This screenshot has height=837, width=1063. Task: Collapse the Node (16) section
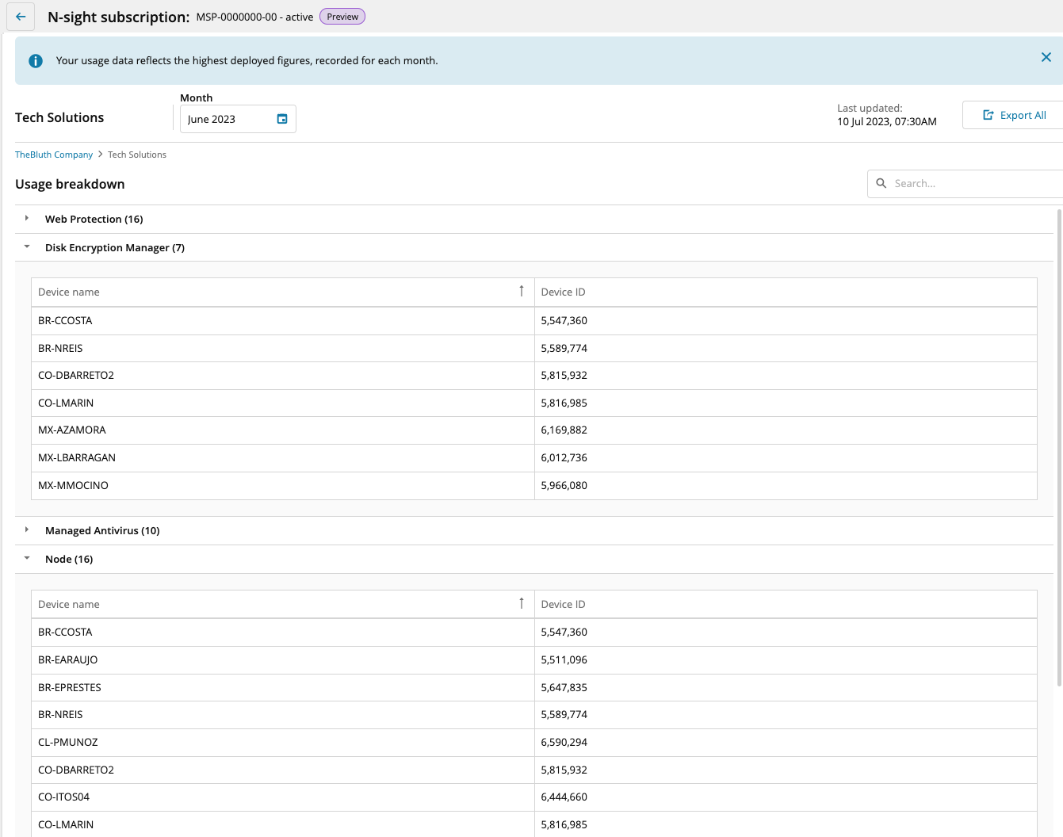coord(27,559)
